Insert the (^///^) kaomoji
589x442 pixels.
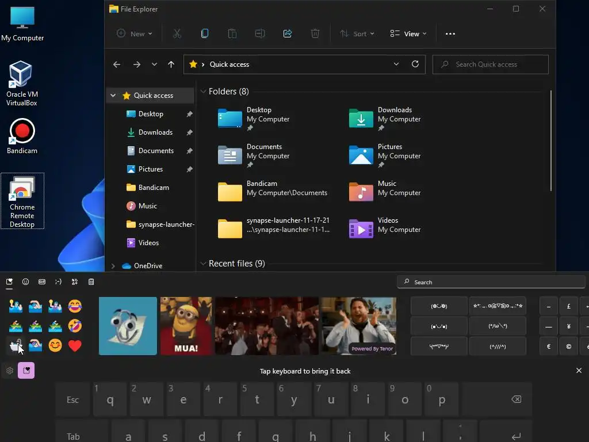[498, 346]
